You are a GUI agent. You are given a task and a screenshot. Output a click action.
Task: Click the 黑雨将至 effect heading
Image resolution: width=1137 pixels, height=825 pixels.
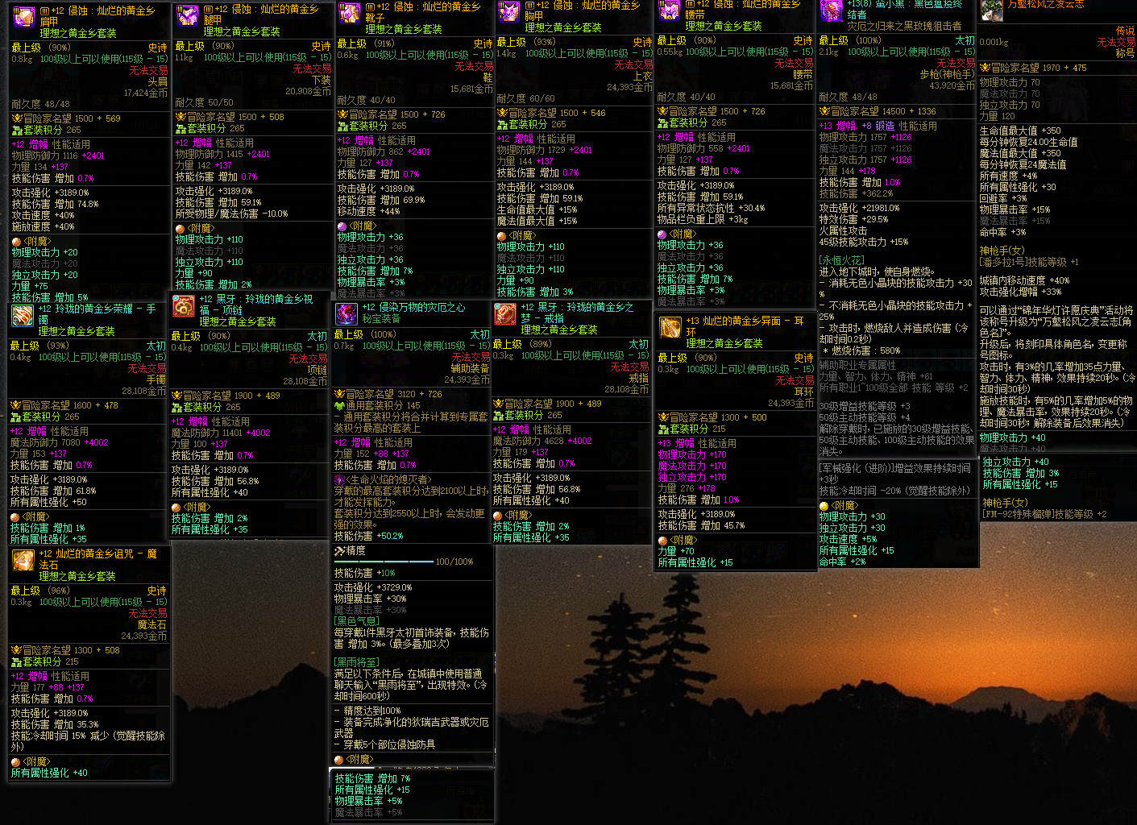[356, 661]
